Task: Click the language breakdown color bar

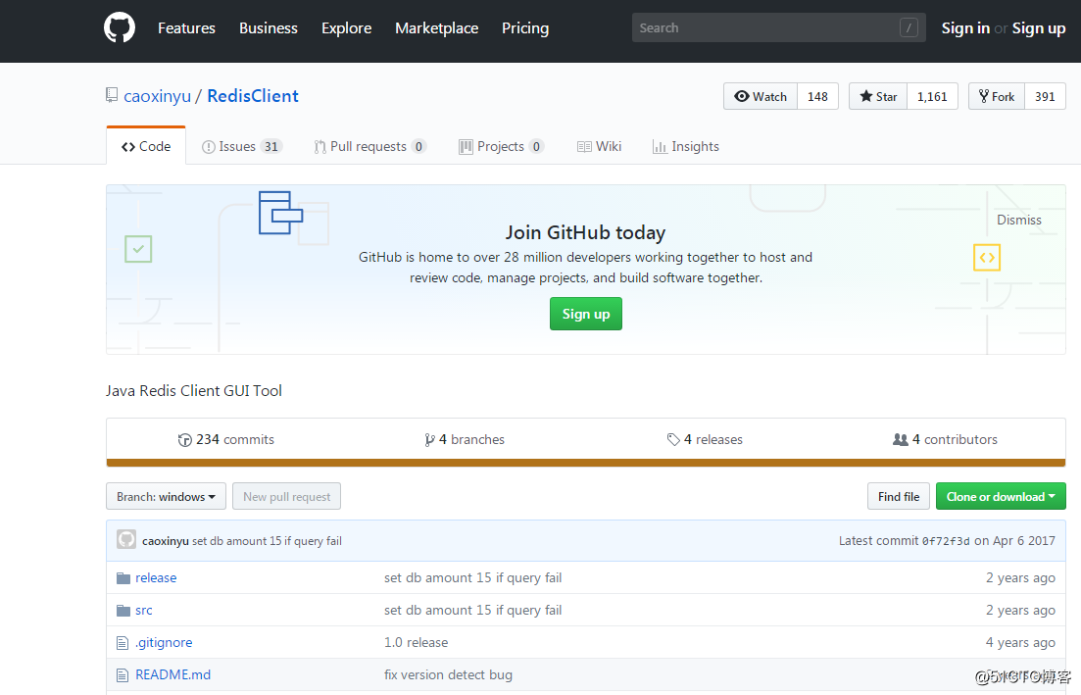Action: pyautogui.click(x=586, y=464)
